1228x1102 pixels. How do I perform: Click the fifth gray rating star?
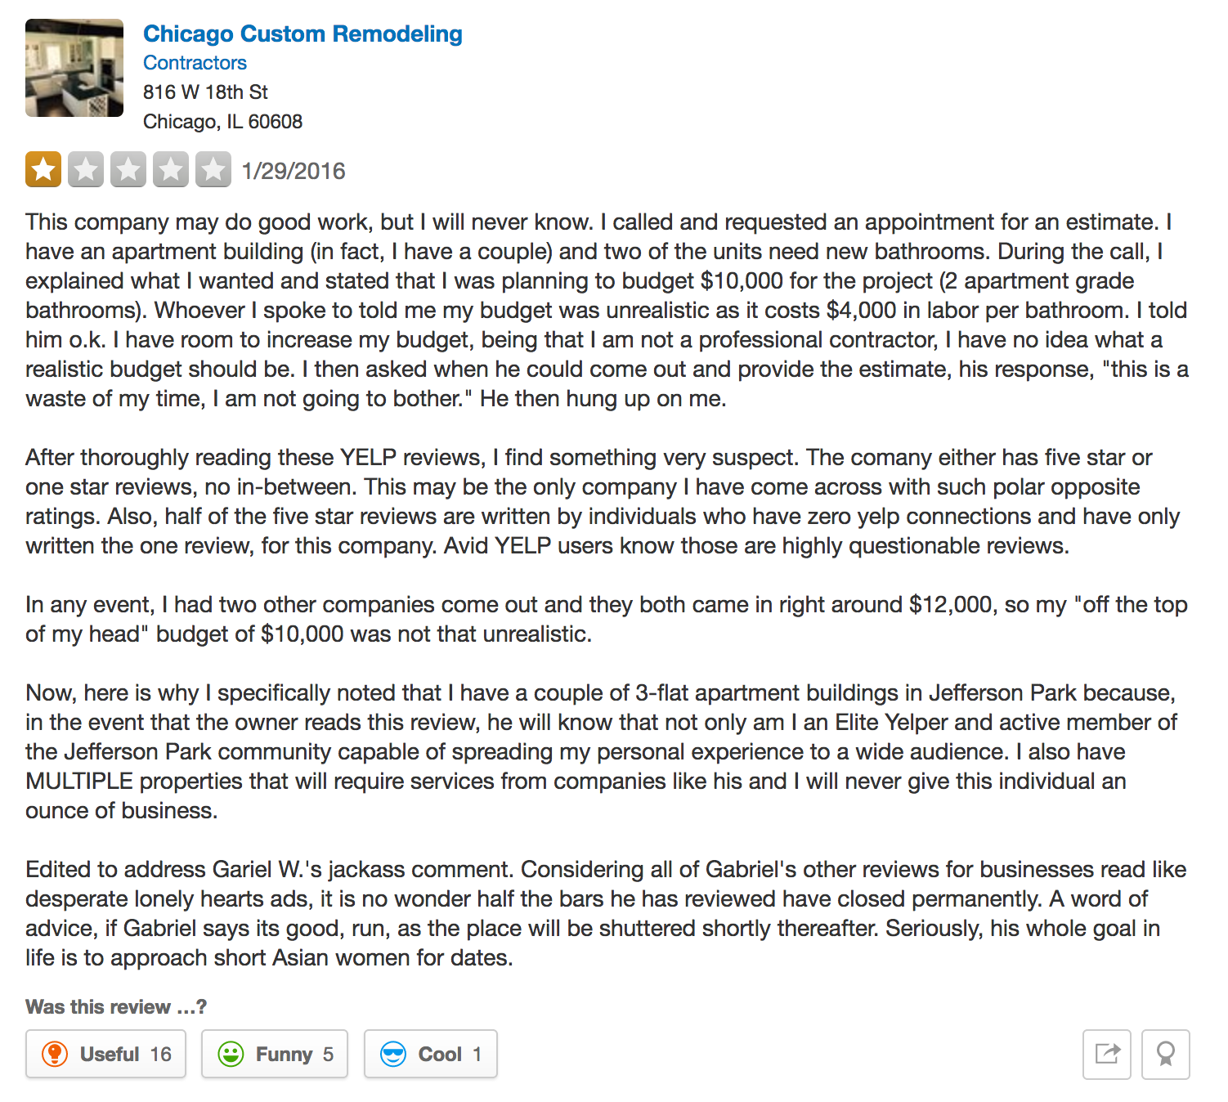click(x=213, y=170)
